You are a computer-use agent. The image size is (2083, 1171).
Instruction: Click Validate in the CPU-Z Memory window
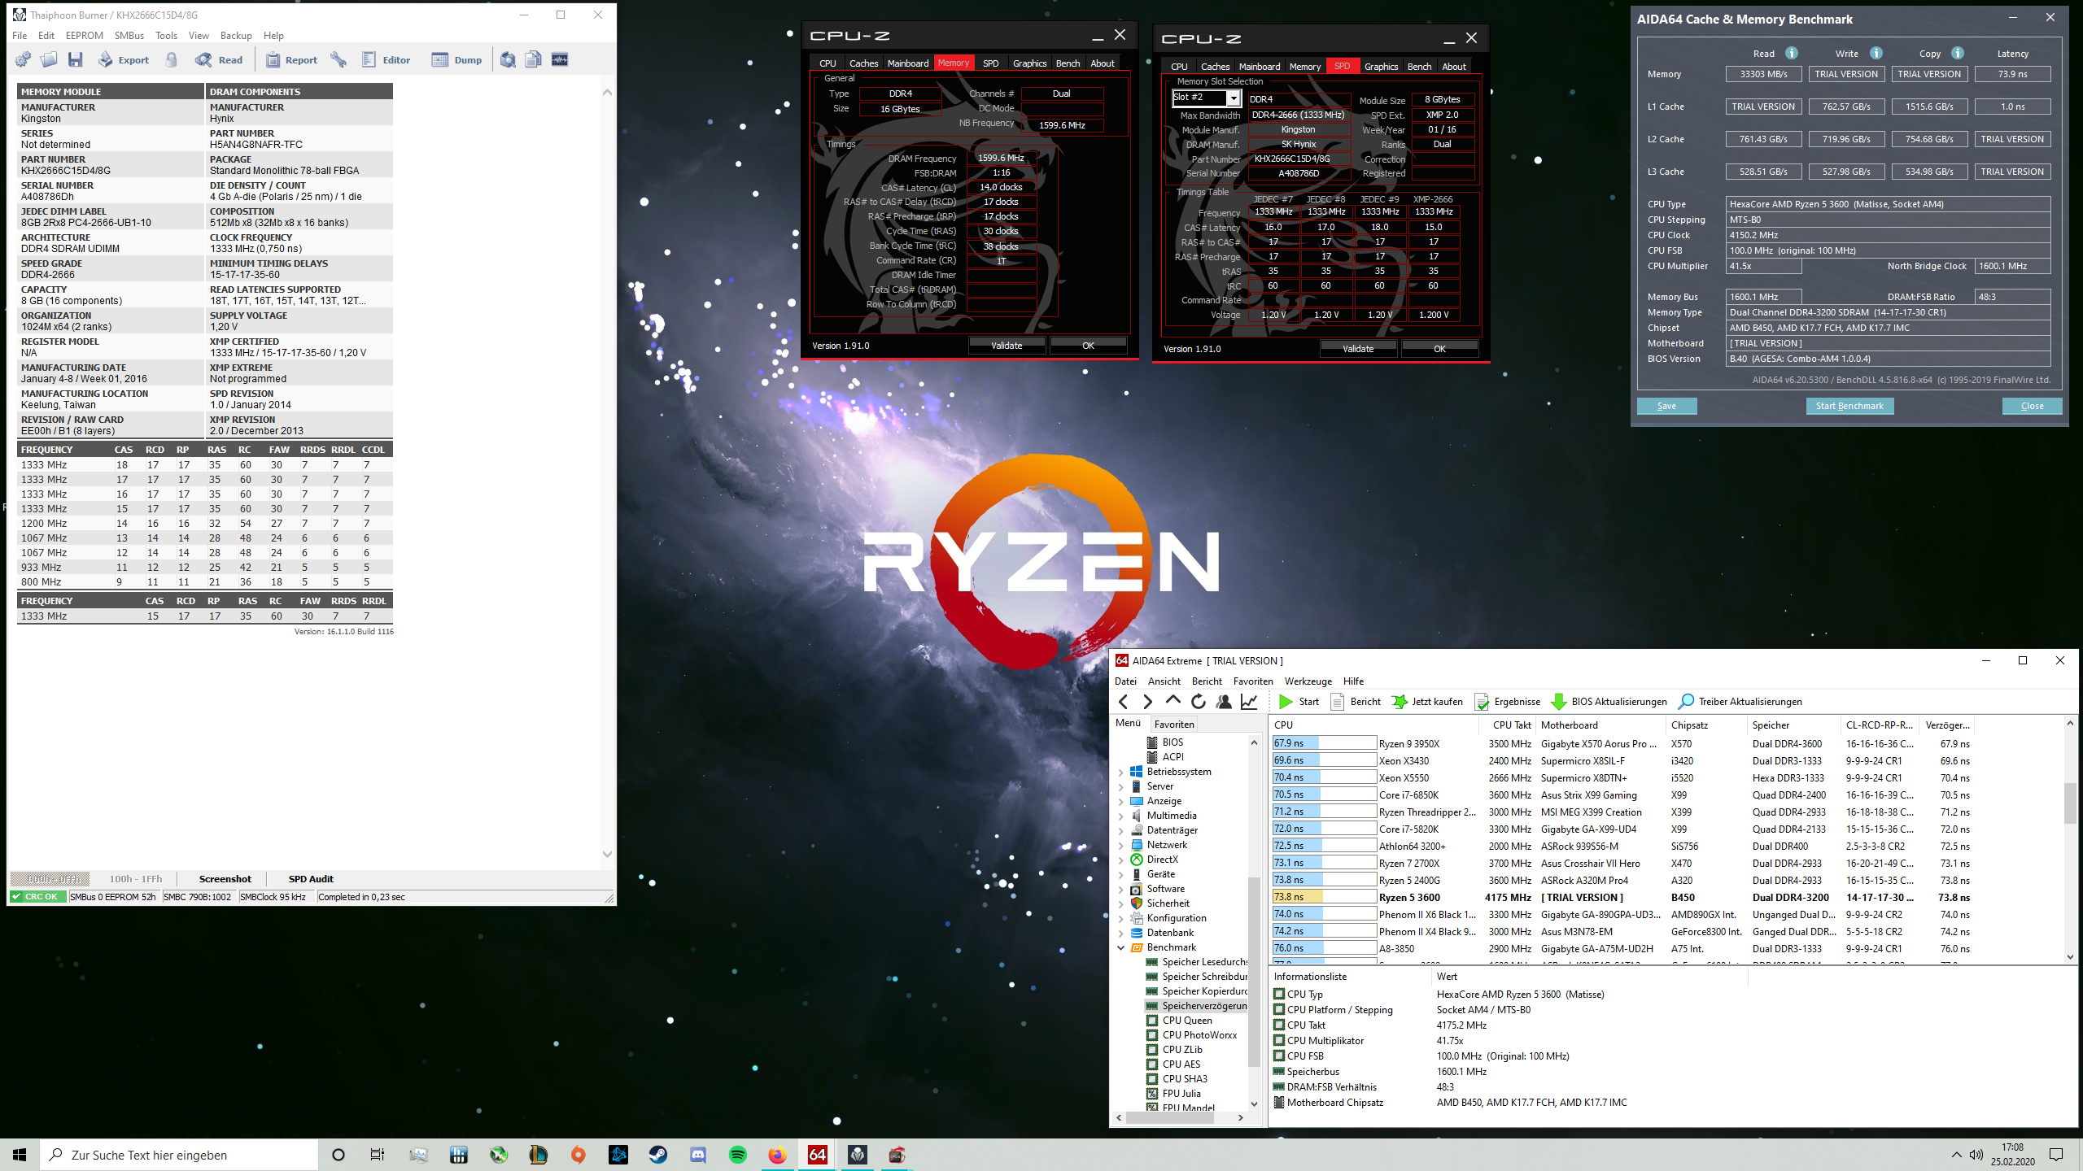(1007, 345)
